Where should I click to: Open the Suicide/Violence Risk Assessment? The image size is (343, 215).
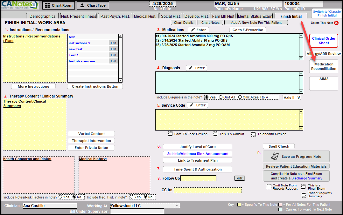(198, 154)
